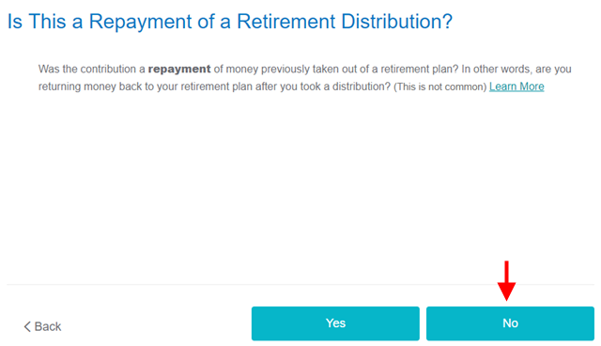Click the word 'Distribution?' in the title
This screenshot has width=601, height=346.
coord(396,22)
